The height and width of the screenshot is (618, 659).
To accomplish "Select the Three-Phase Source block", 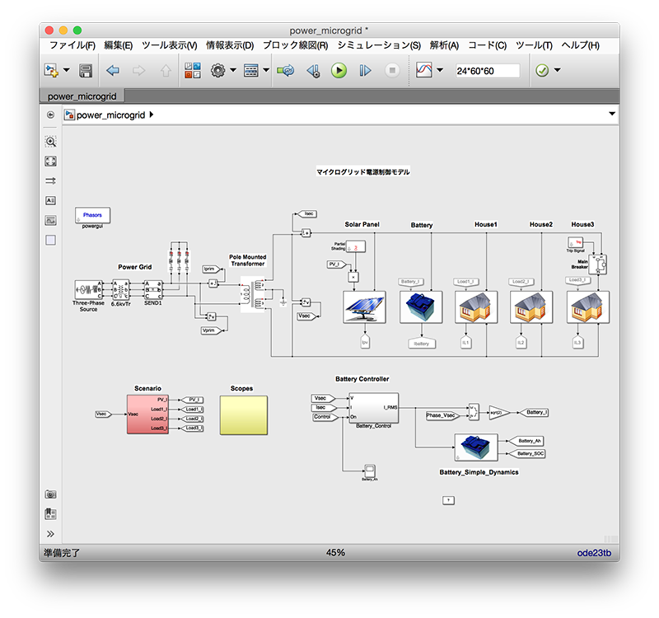I will coord(89,289).
